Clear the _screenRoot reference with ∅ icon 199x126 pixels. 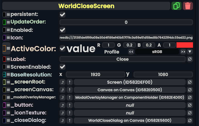(x=190, y=82)
